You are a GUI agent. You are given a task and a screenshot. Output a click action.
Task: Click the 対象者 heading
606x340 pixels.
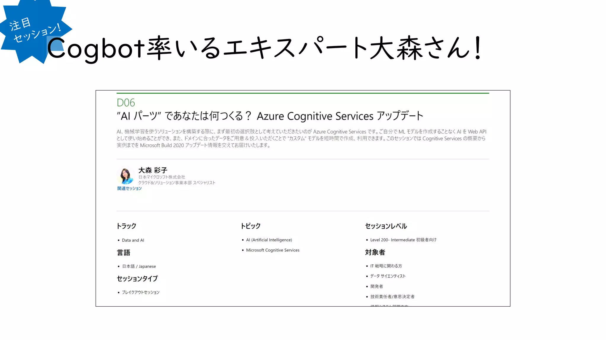click(x=375, y=252)
